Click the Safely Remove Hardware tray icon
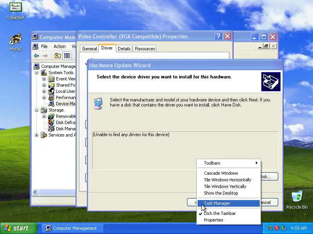This screenshot has width=313, height=234. (x=283, y=228)
